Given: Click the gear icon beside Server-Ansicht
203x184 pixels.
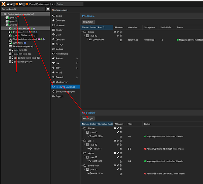Looking at the screenshot, I should [48, 9].
